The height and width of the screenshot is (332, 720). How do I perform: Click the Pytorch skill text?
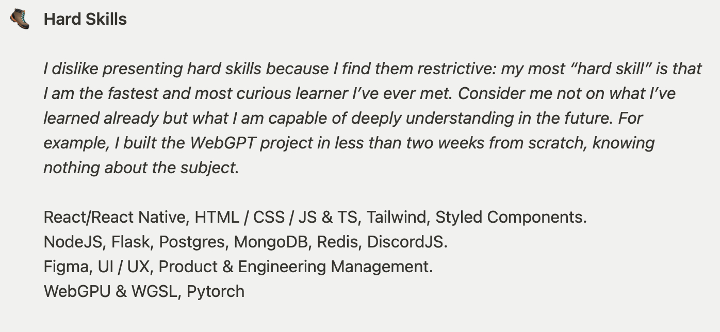(216, 291)
